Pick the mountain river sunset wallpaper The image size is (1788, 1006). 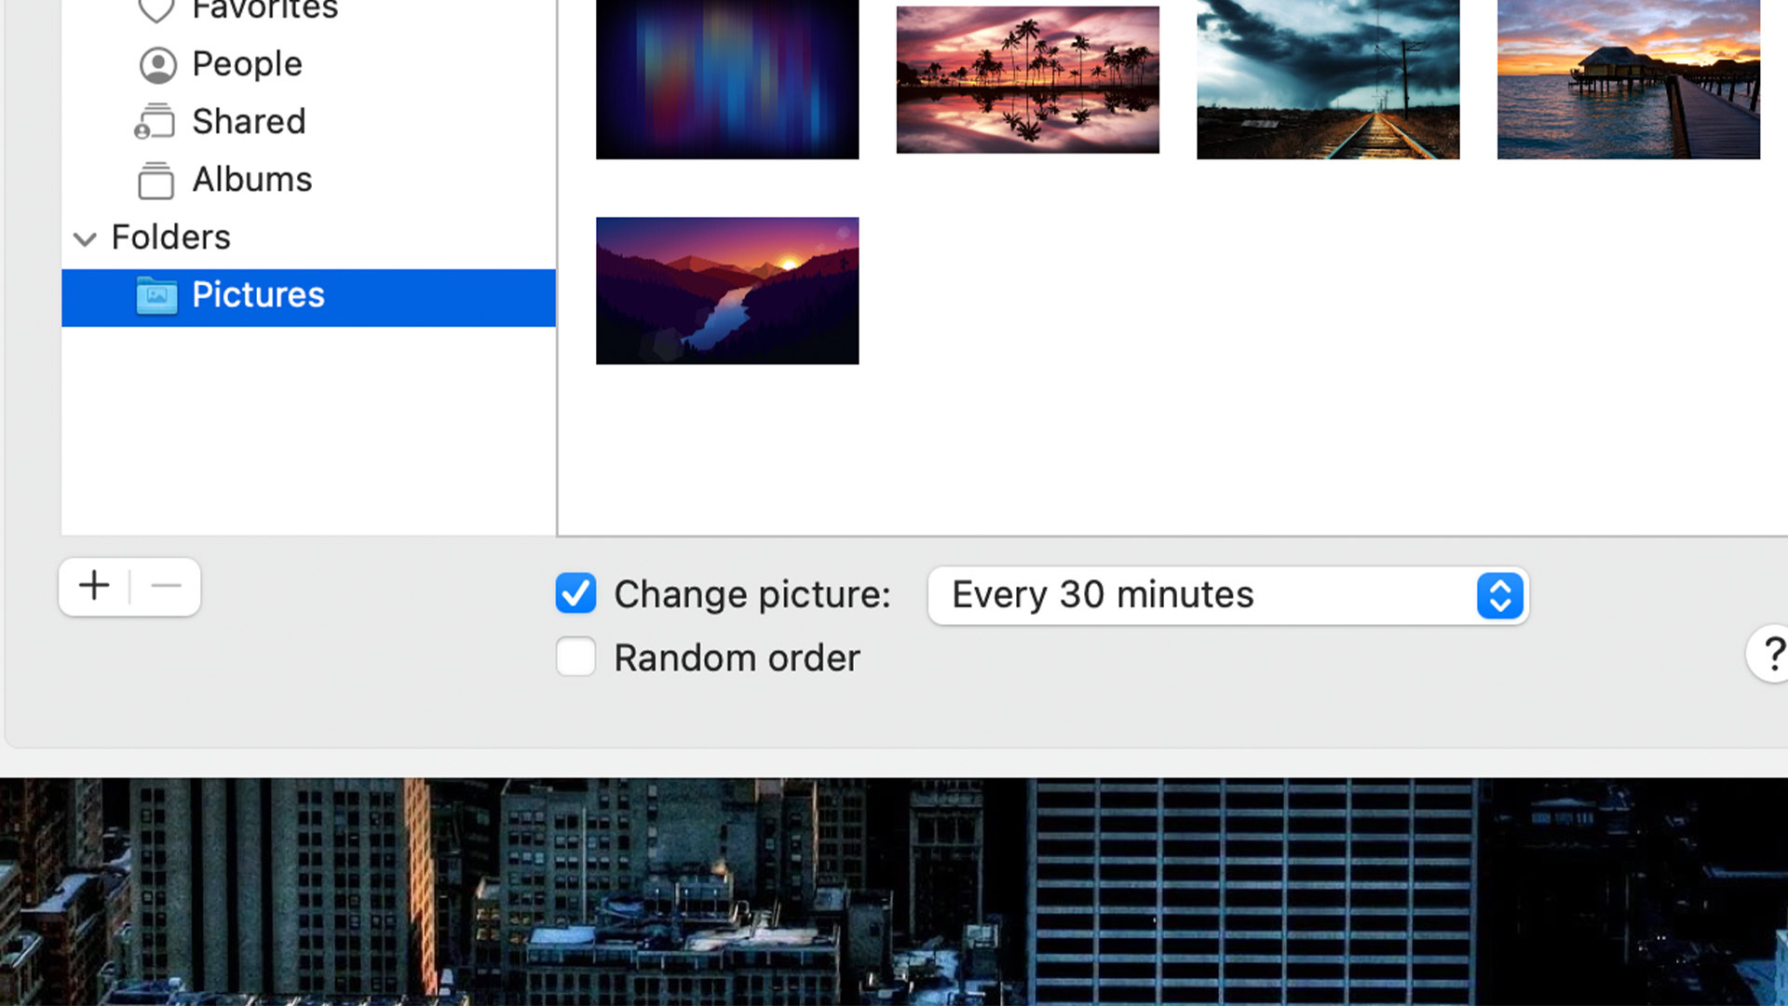coord(726,291)
